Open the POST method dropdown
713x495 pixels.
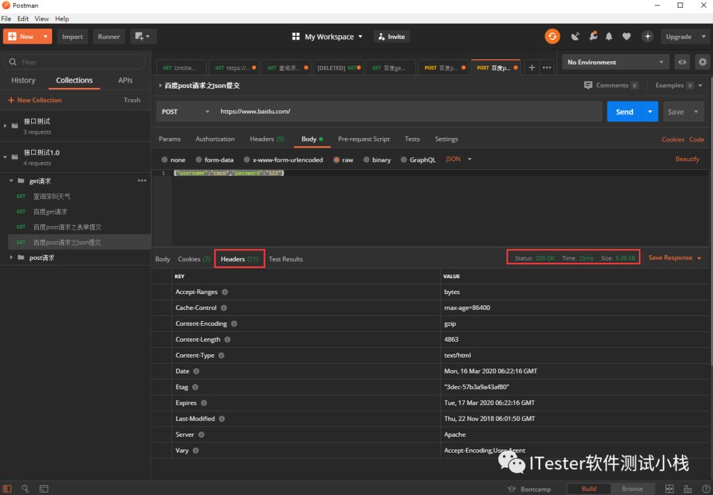(x=185, y=112)
